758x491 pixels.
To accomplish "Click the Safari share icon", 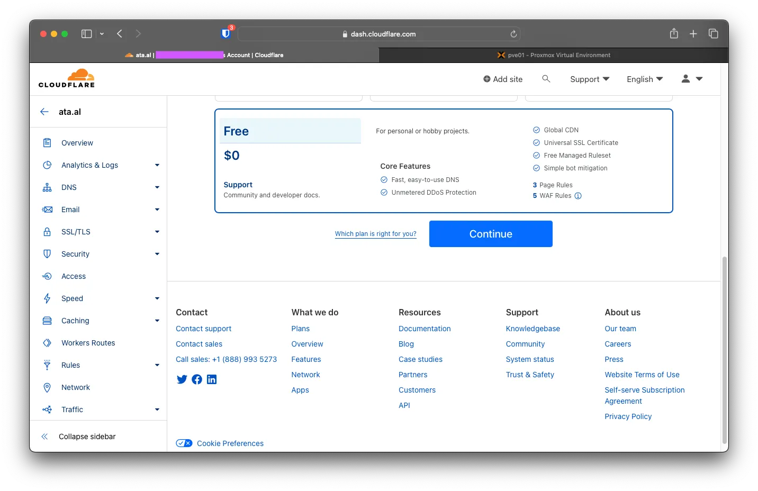I will pos(674,34).
